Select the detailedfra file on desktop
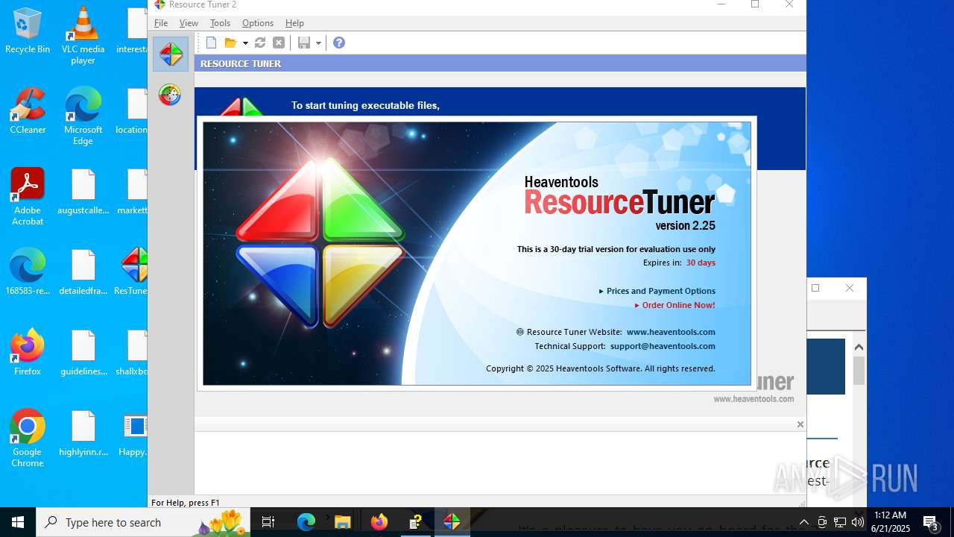The width and height of the screenshot is (954, 537). point(83,272)
